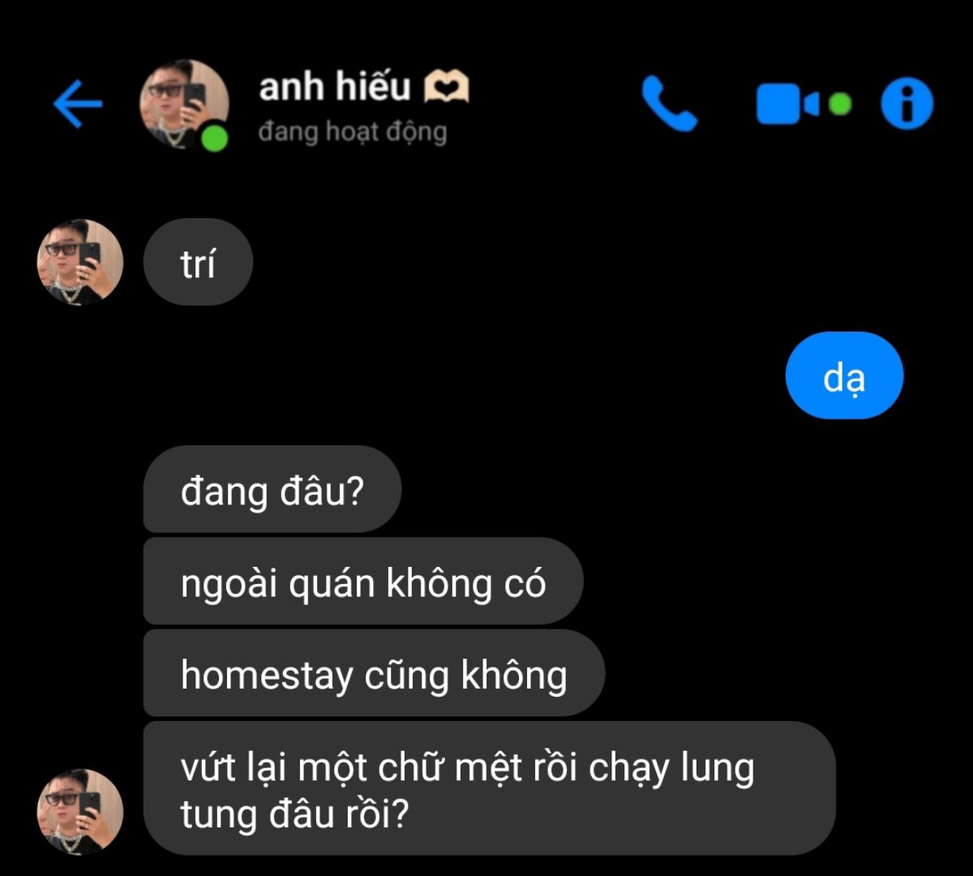Start a voice call with anh hiếu
The height and width of the screenshot is (876, 973).
point(669,104)
